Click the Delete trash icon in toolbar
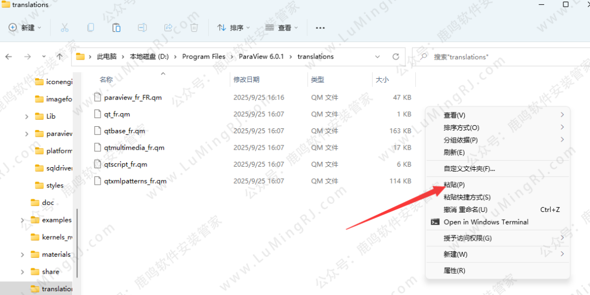The width and height of the screenshot is (590, 295). tap(194, 27)
